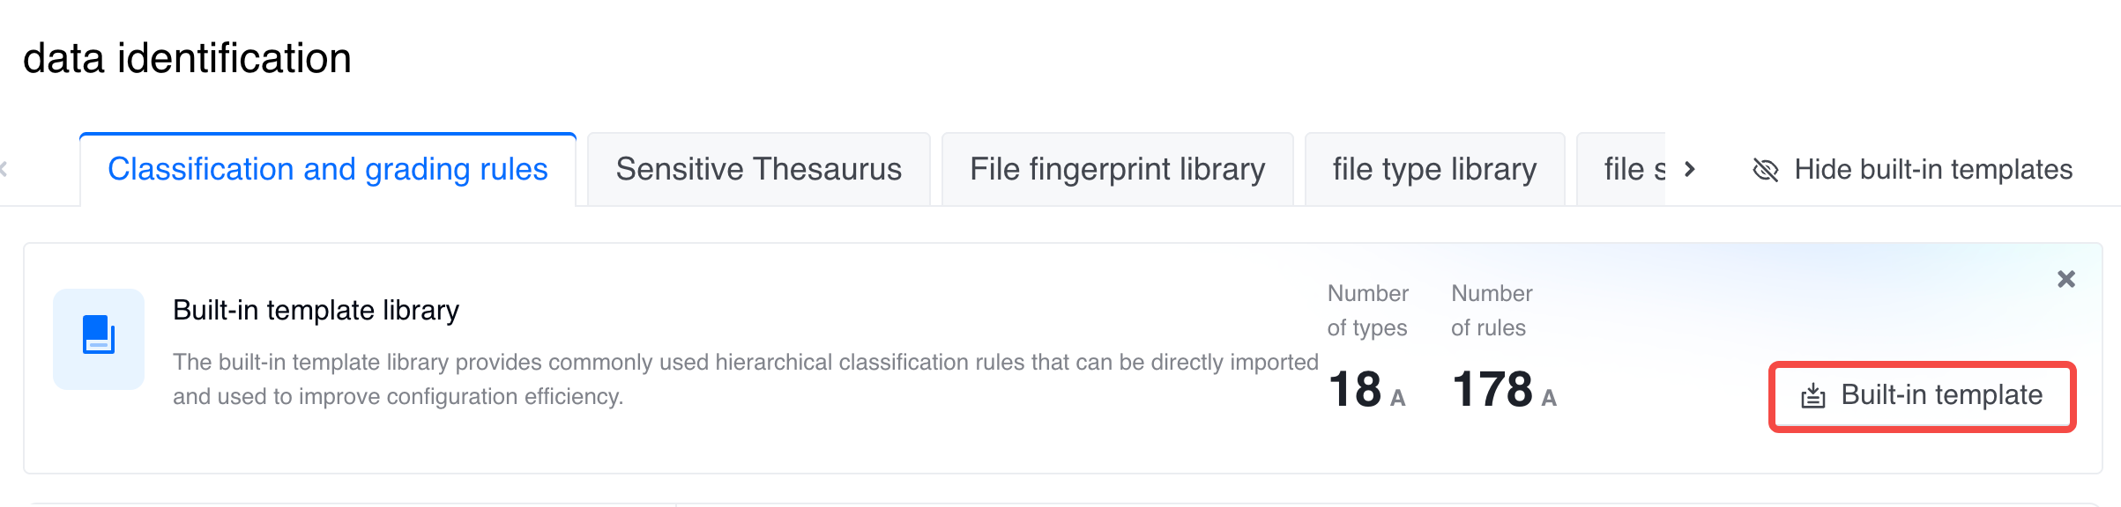This screenshot has width=2121, height=507.
Task: Click the number 178 rules count
Action: [x=1492, y=390]
